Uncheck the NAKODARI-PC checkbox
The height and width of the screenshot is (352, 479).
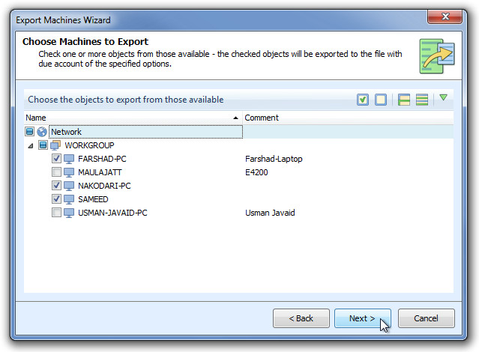(x=56, y=185)
